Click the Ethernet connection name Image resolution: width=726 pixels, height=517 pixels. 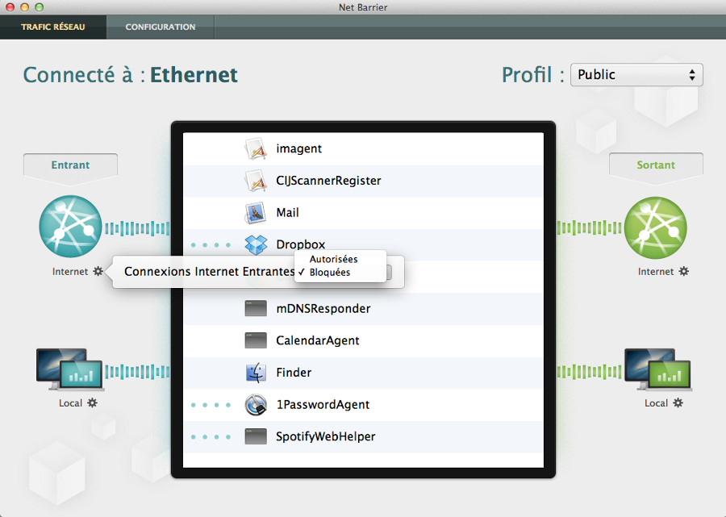[194, 75]
